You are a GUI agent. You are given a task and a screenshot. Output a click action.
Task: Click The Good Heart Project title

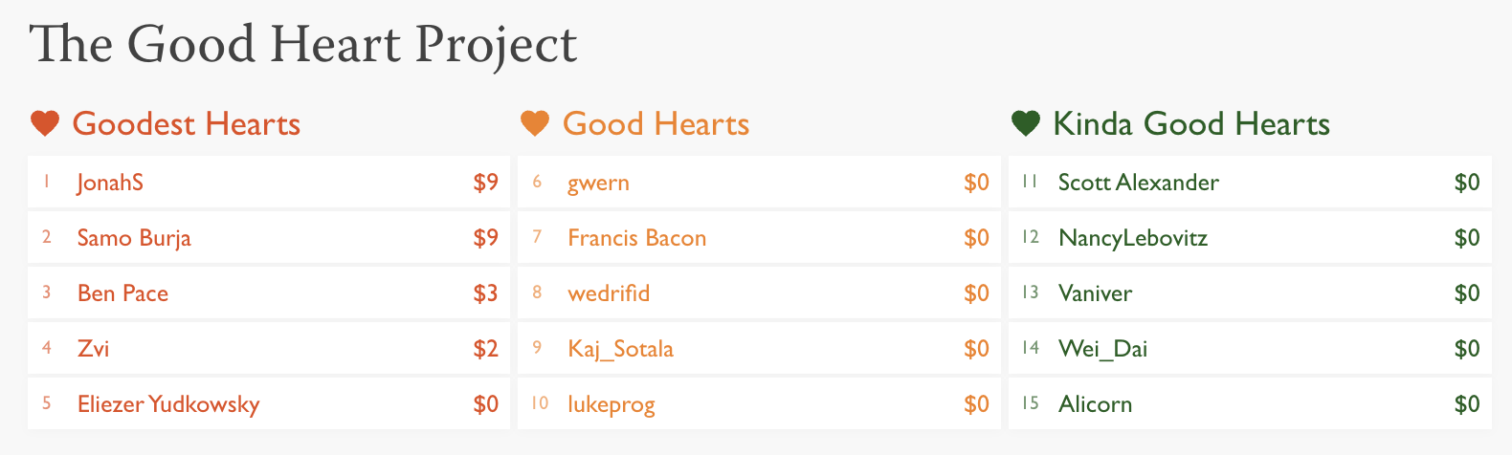(x=303, y=45)
